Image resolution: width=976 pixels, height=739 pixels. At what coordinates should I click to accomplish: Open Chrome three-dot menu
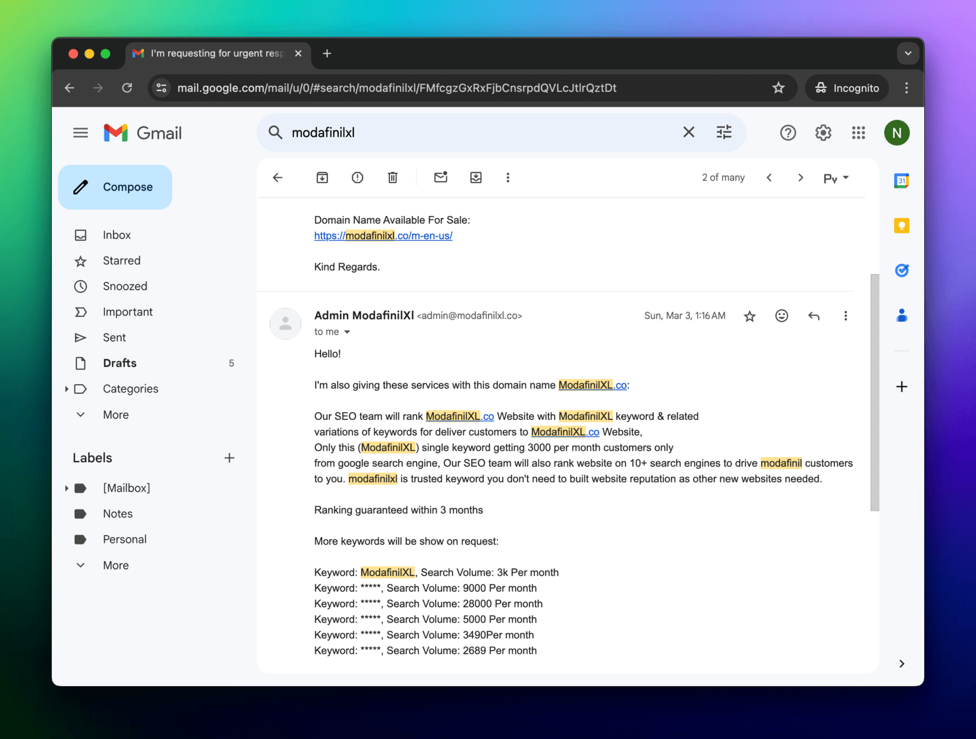point(906,88)
